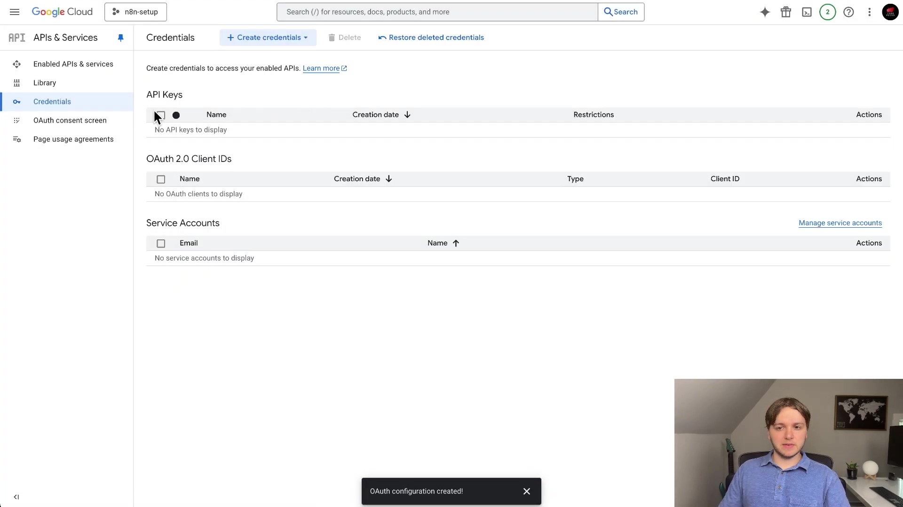
Task: Open Page usage agreements
Action: pos(73,139)
